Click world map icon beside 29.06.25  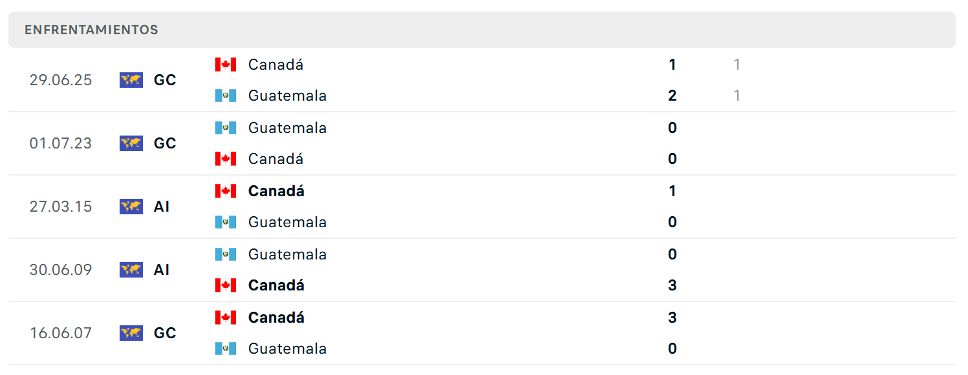(131, 80)
